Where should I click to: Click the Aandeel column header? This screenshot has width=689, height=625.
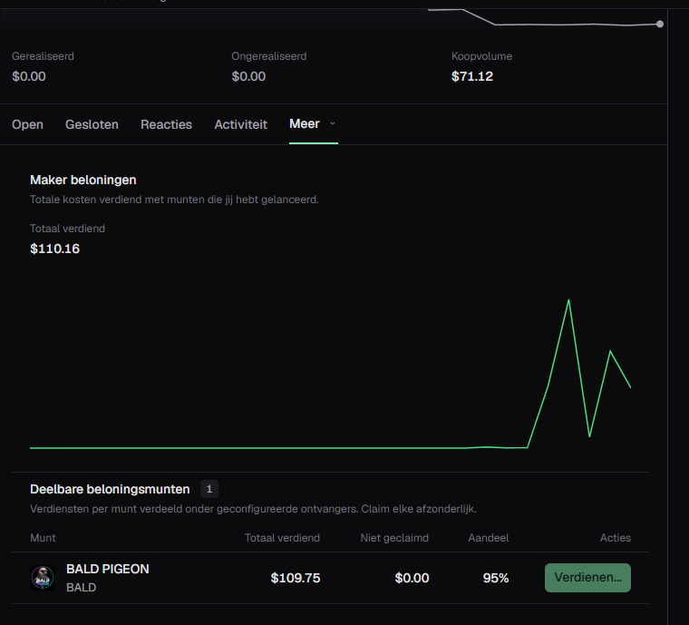(x=488, y=538)
